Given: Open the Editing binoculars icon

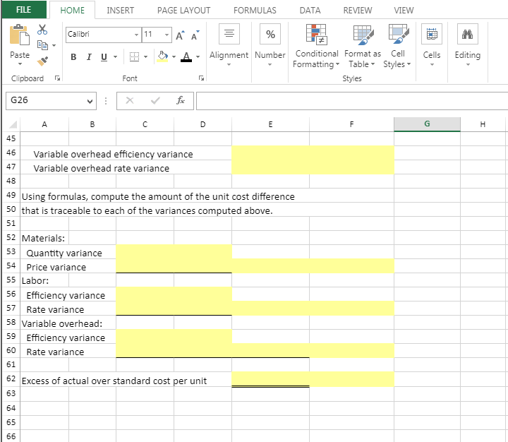Looking at the screenshot, I should (x=468, y=34).
